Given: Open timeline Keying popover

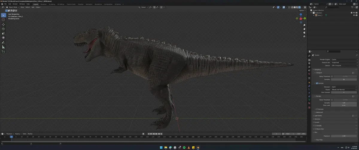Looking at the screenshot, I should click(18, 134).
